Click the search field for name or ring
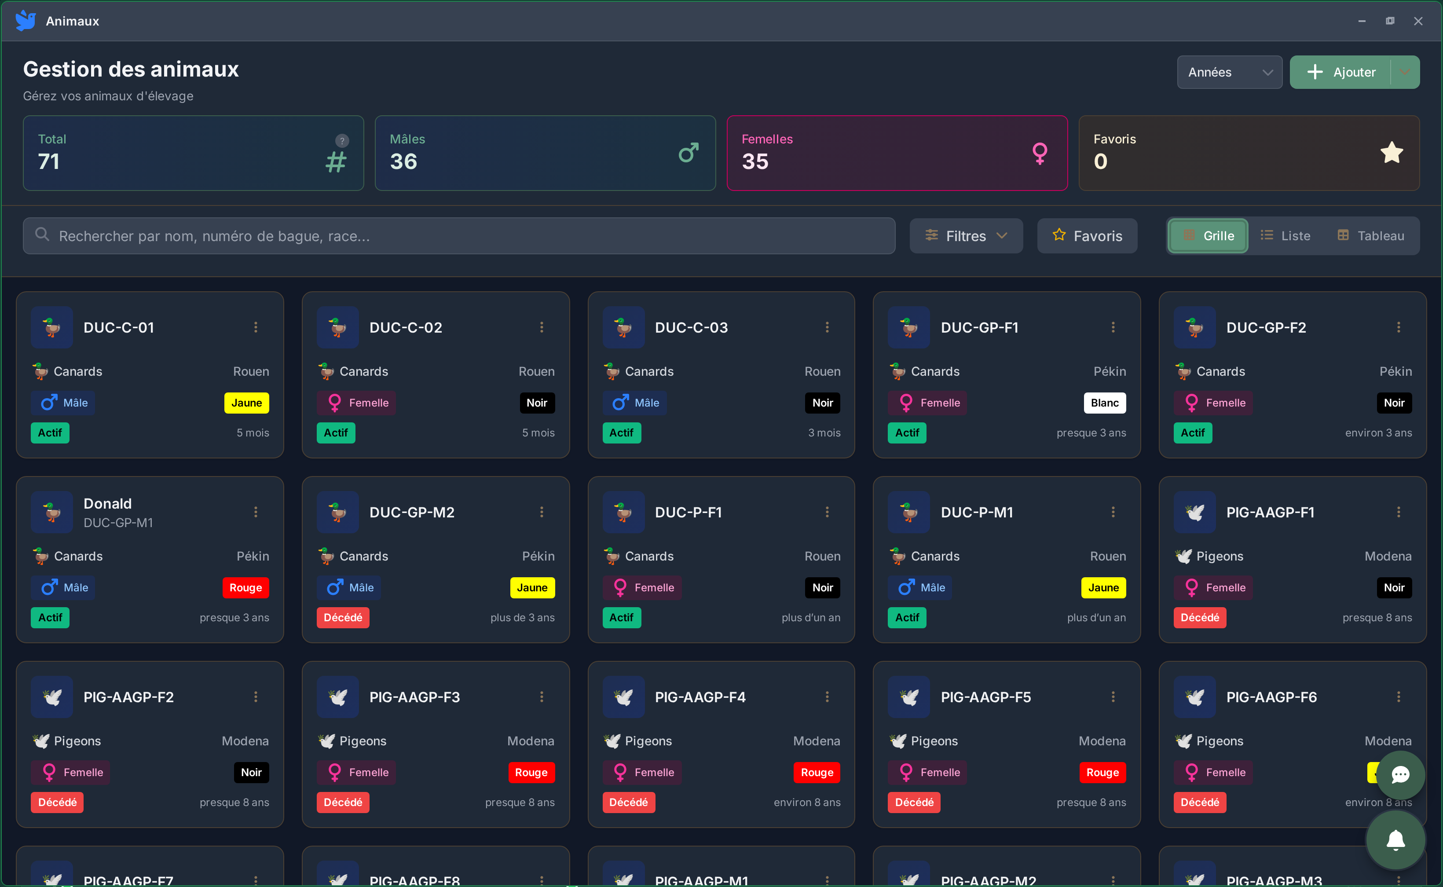The image size is (1443, 887). click(459, 236)
